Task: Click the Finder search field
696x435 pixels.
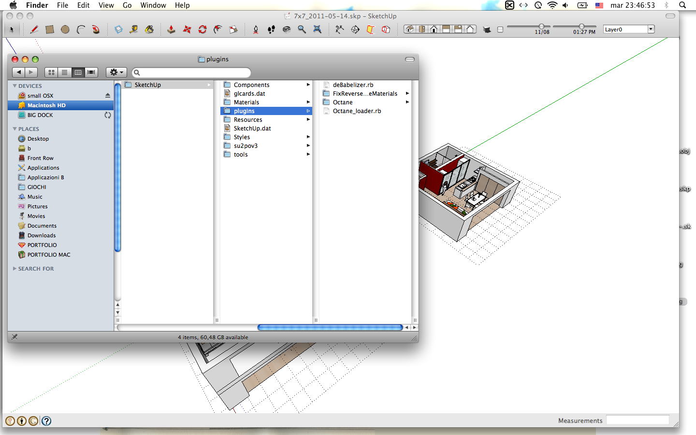Action: click(x=191, y=72)
